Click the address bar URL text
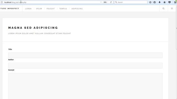 [x=15, y=2]
